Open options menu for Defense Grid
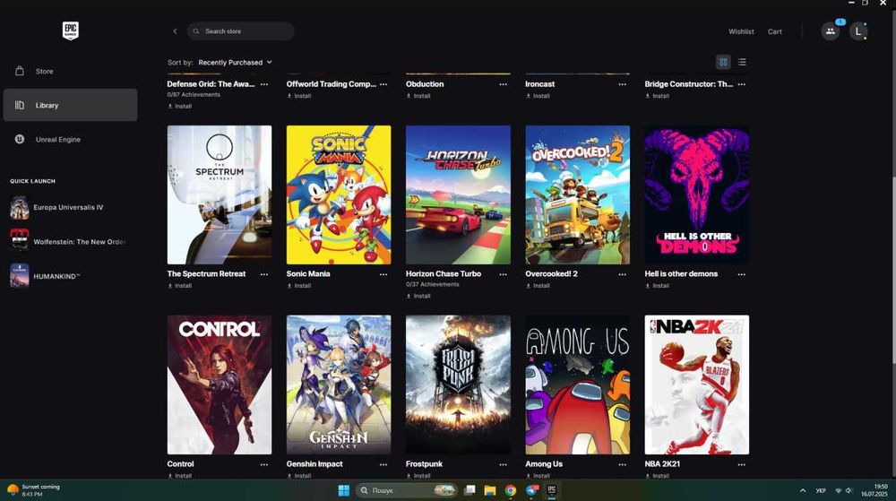 [264, 84]
